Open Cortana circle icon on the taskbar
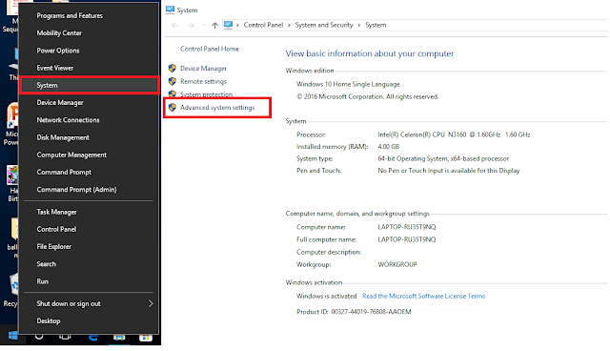Viewport: 610px width, 351px height. pos(39,336)
